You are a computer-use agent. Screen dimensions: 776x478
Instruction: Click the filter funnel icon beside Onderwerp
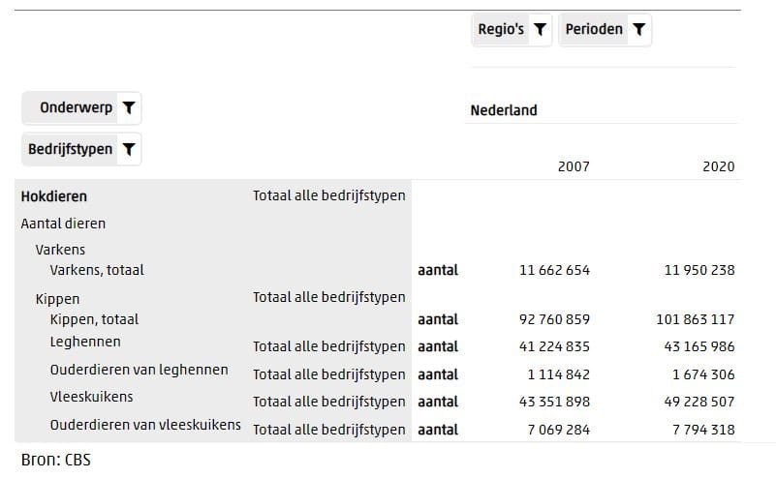pyautogui.click(x=129, y=108)
